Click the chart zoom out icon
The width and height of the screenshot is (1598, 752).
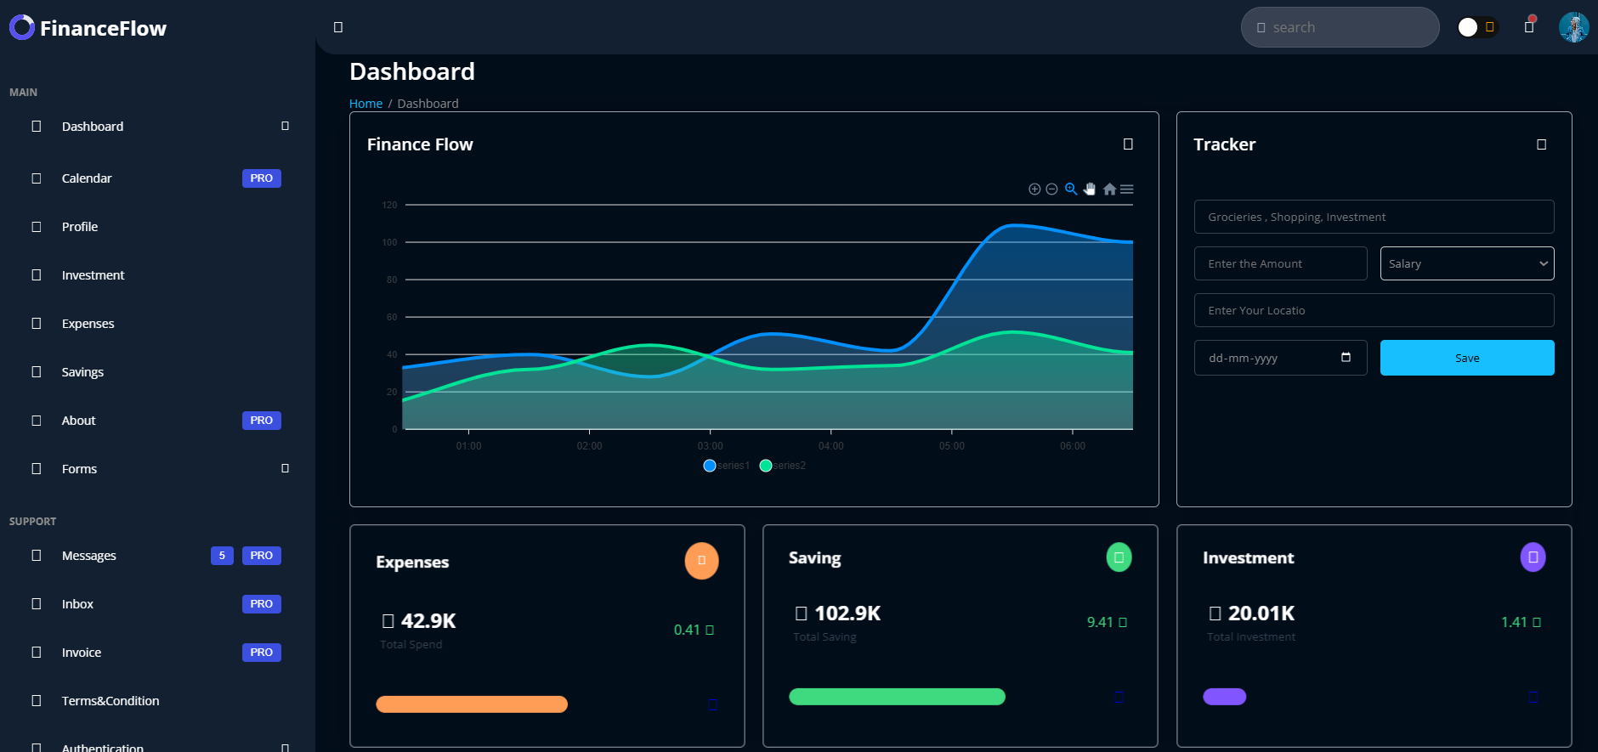coord(1051,189)
